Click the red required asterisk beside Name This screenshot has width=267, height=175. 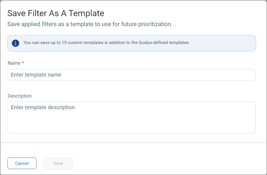pos(23,63)
